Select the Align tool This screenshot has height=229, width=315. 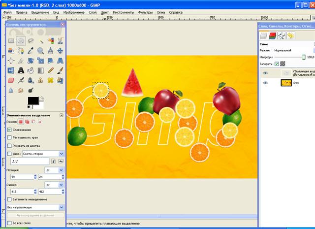pos(11,61)
